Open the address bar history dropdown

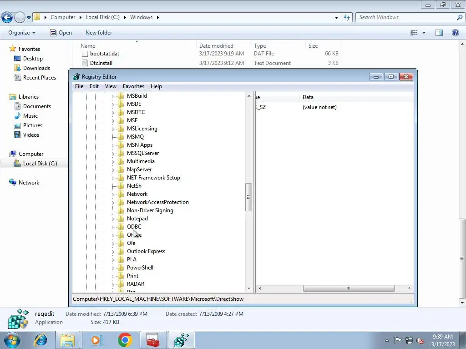coord(336,18)
